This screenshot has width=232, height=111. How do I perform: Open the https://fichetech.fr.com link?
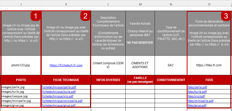tap(66, 65)
